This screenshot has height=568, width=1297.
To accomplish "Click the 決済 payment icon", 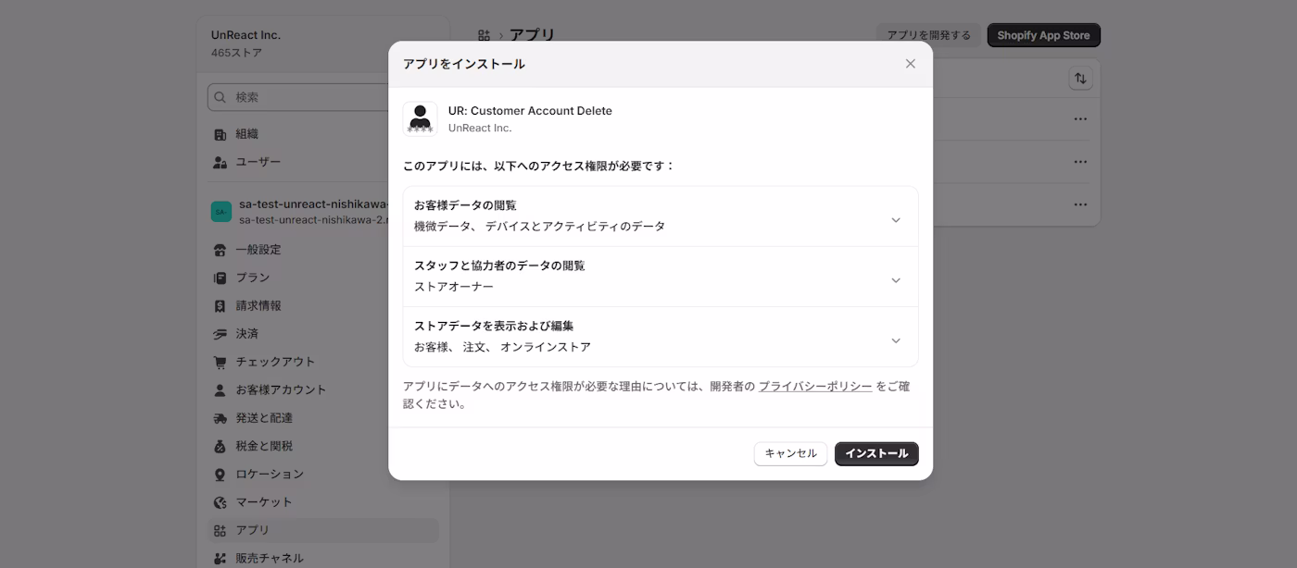I will pyautogui.click(x=220, y=333).
